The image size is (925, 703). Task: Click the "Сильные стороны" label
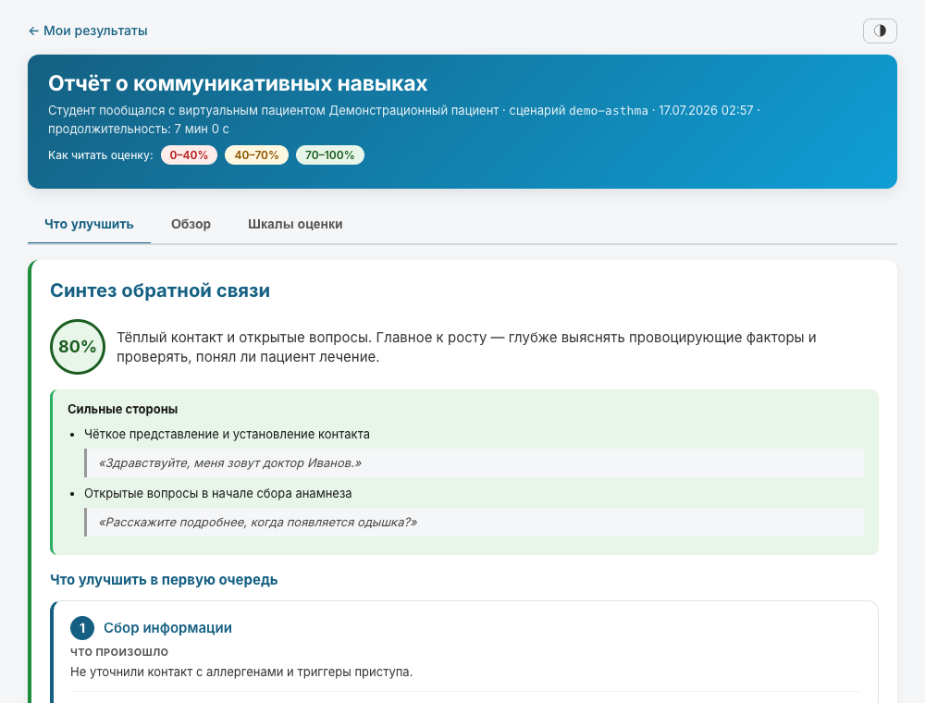123,409
